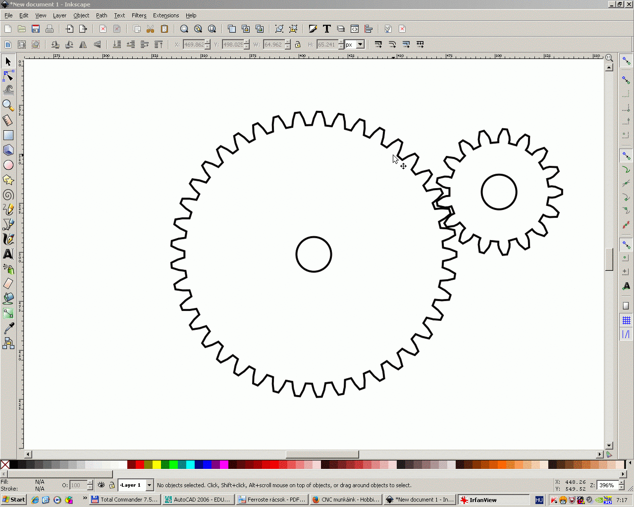Pick the 3D Box tool

[8, 150]
